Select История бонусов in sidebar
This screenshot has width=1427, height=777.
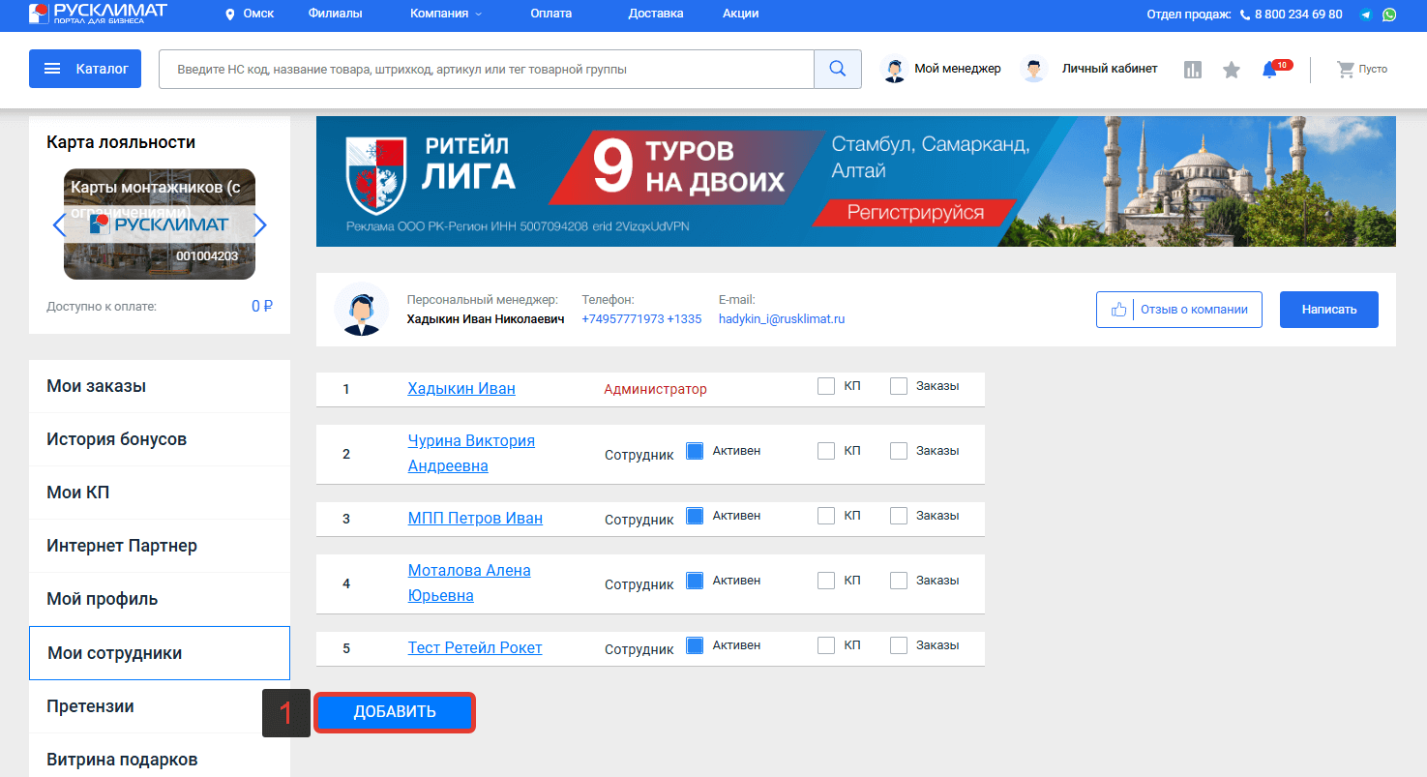coord(160,439)
